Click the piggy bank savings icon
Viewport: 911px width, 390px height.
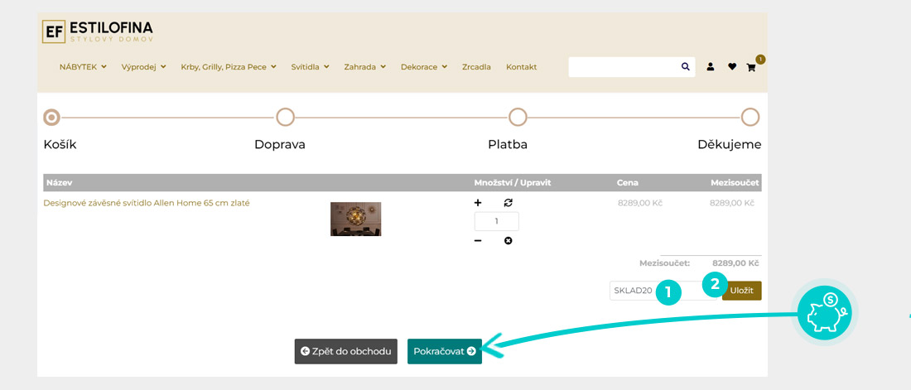[x=824, y=314]
